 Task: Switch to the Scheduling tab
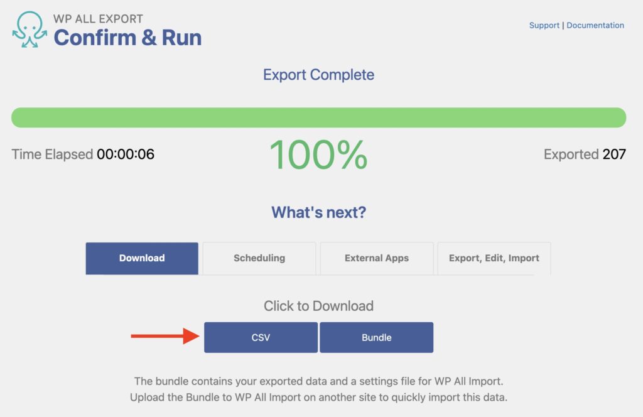click(x=259, y=258)
